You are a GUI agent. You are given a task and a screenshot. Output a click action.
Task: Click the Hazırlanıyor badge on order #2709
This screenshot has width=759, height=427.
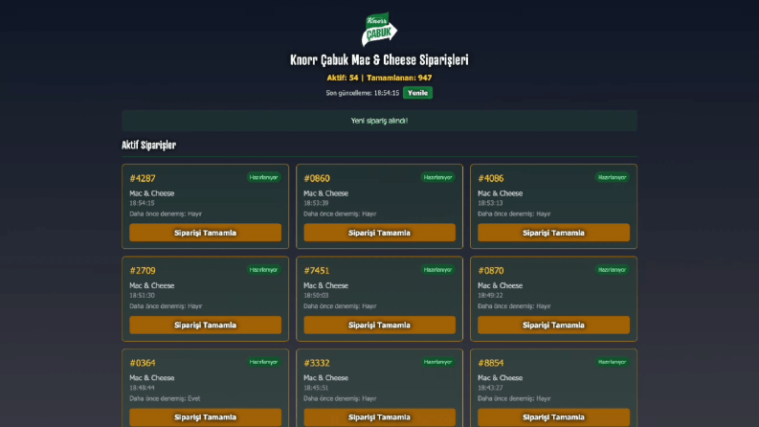263,270
